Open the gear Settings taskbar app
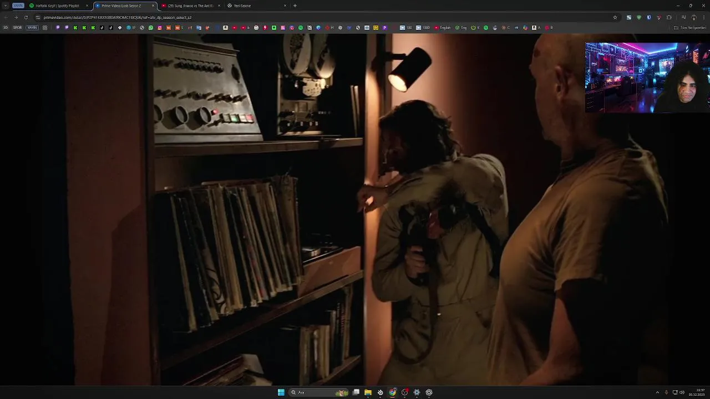Viewport: 710px width, 399px height. pos(417,392)
